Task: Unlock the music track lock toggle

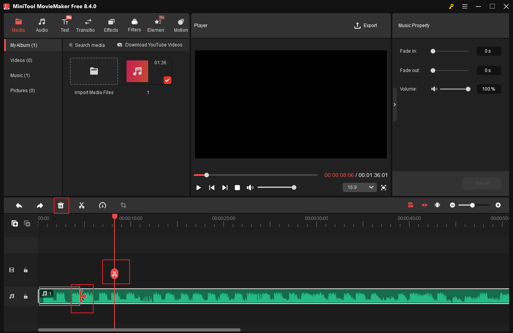Action: click(26, 296)
